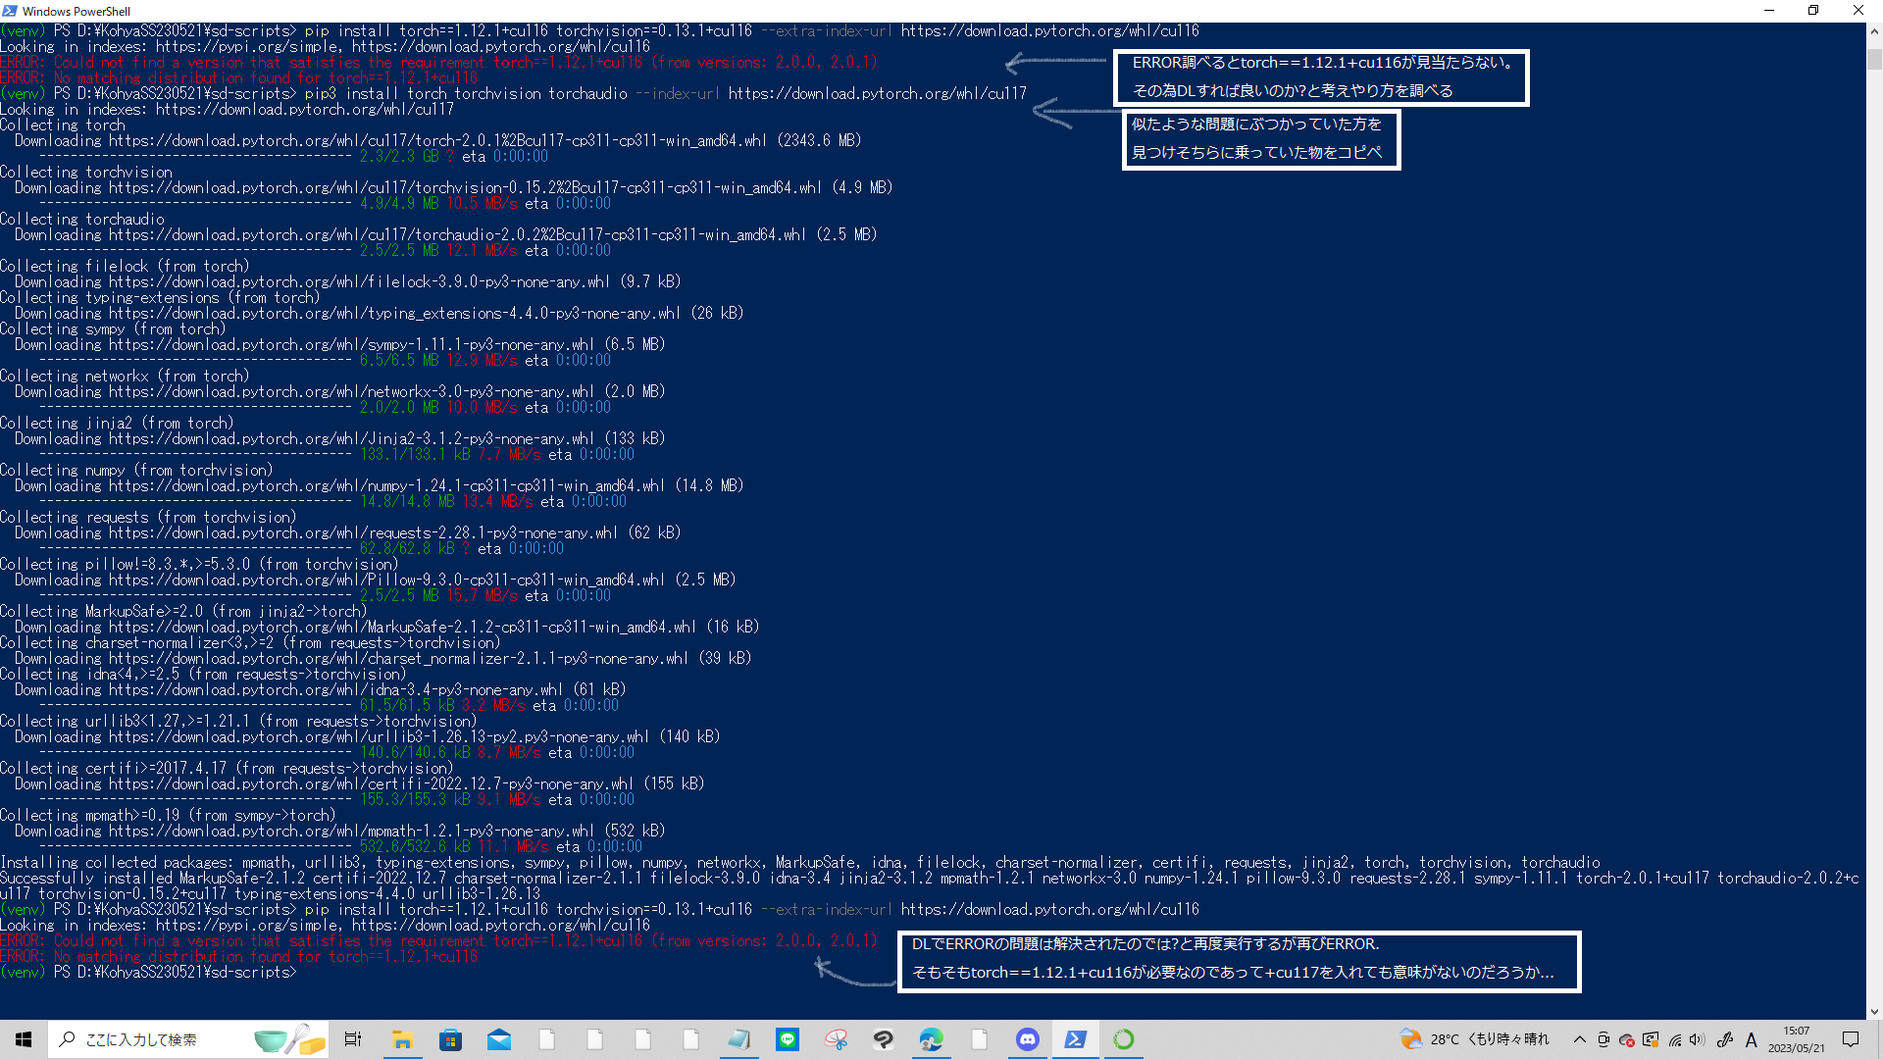1883x1059 pixels.
Task: Click 'Collecting networkx (from torch)' line
Action: pyautogui.click(x=126, y=376)
